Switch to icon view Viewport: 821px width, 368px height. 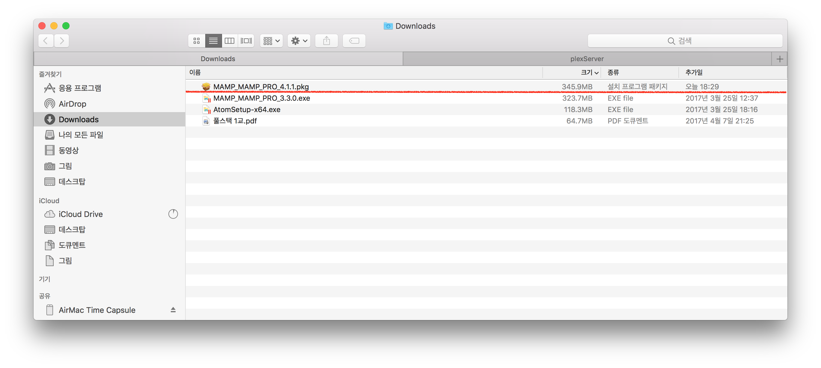pyautogui.click(x=197, y=41)
